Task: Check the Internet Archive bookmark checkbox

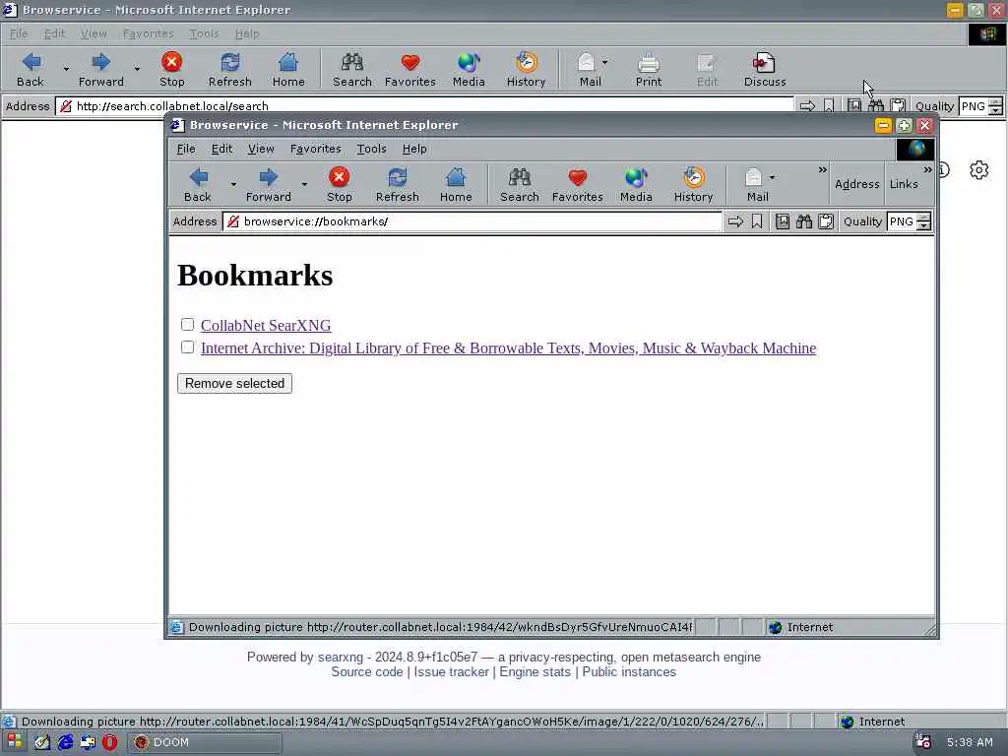Action: 187,347
